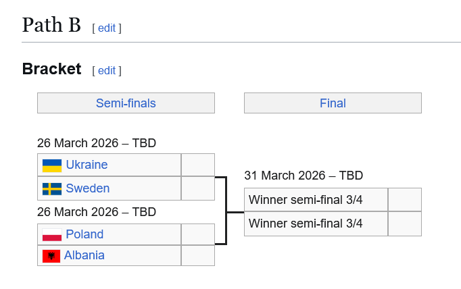Open the Albania team link
Image resolution: width=461 pixels, height=289 pixels.
[84, 255]
